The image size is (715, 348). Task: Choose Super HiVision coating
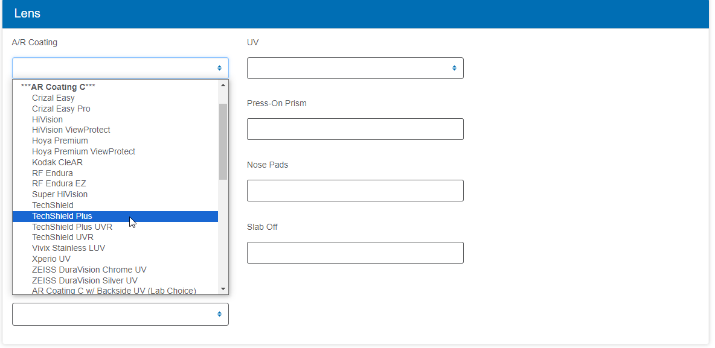115,194
